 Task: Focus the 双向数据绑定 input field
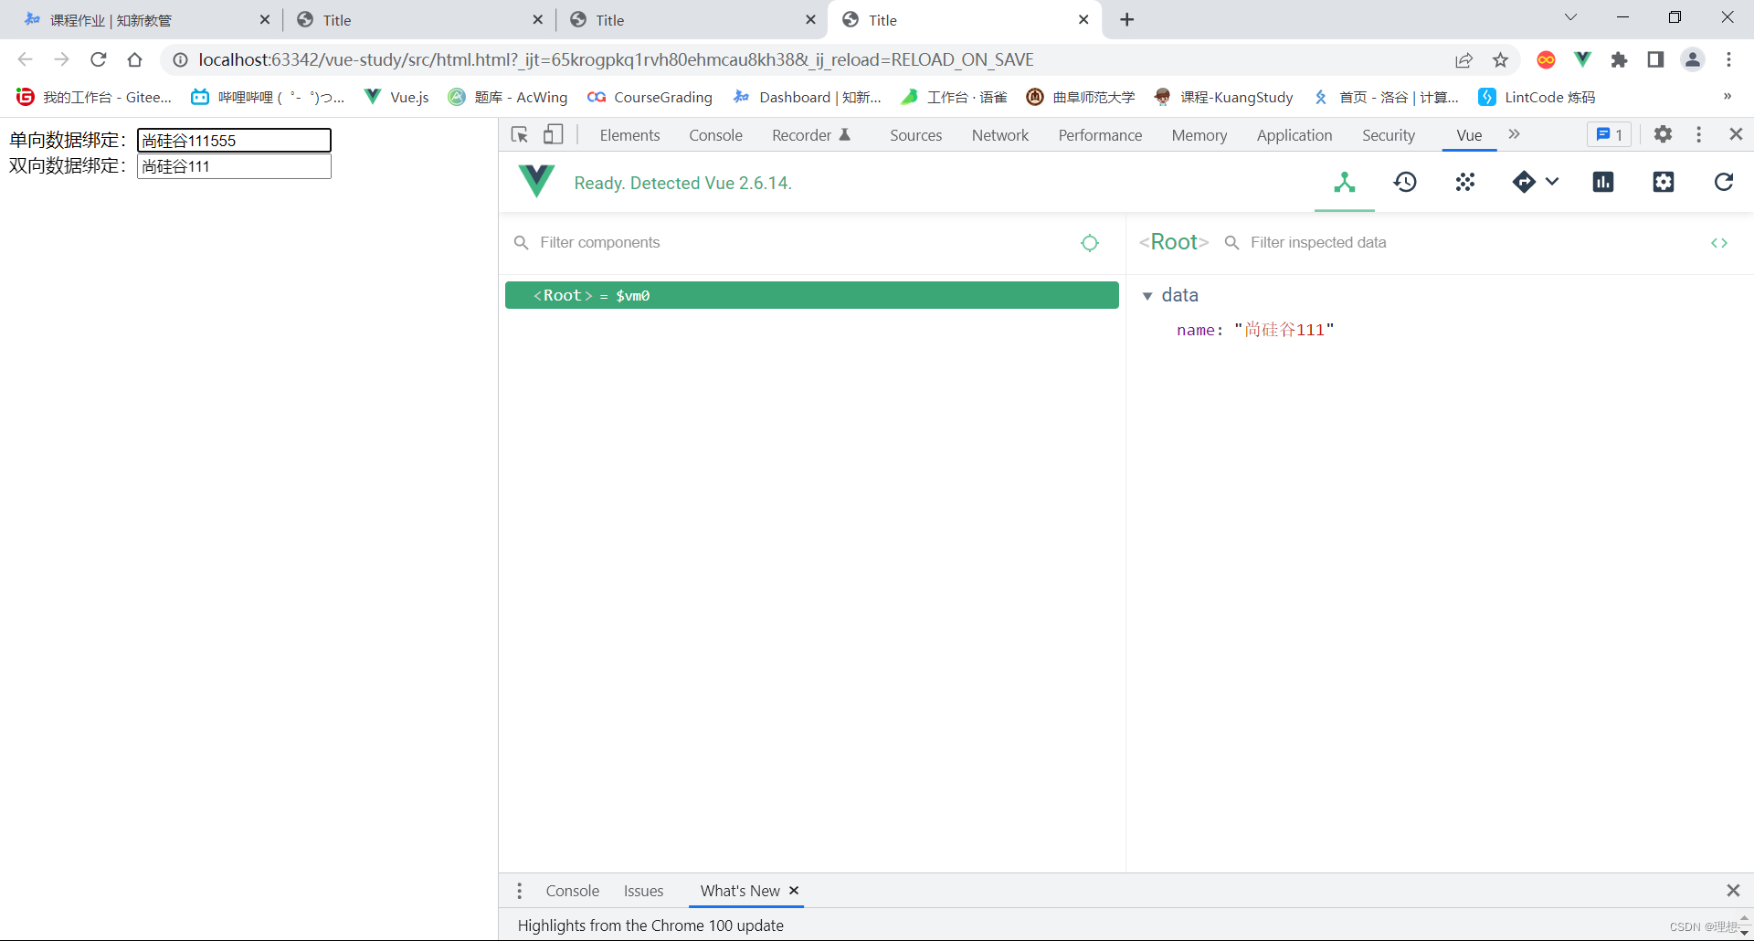pyautogui.click(x=234, y=166)
